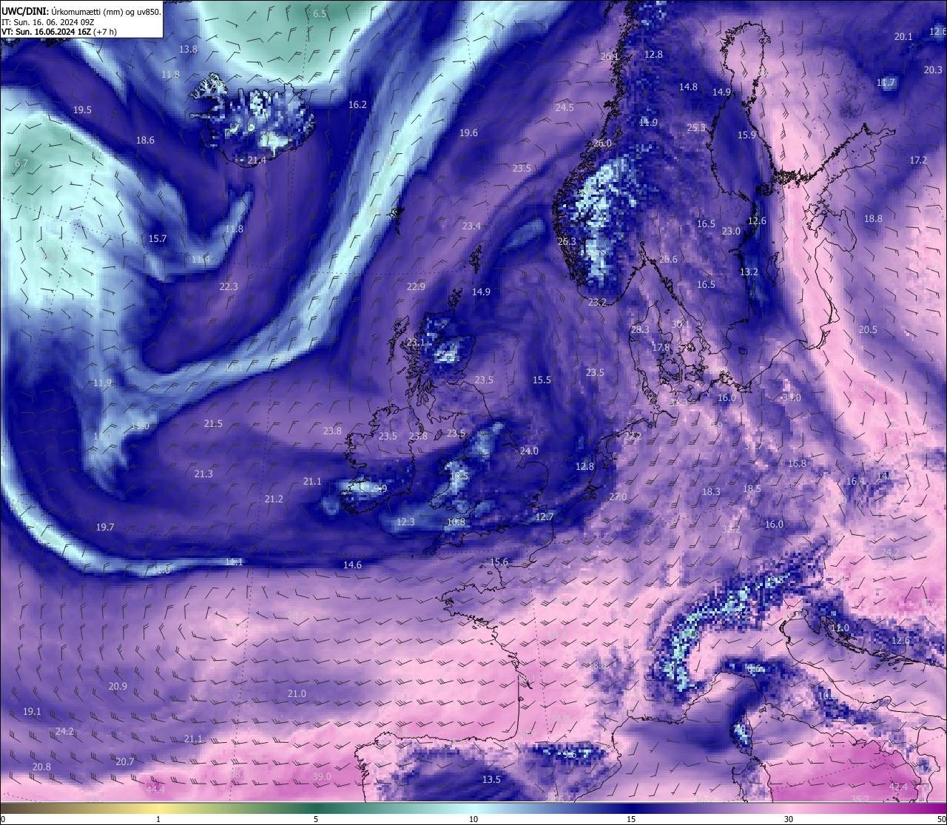Image resolution: width=947 pixels, height=825 pixels.
Task: Click the 21.0 value label
Action: point(297,694)
